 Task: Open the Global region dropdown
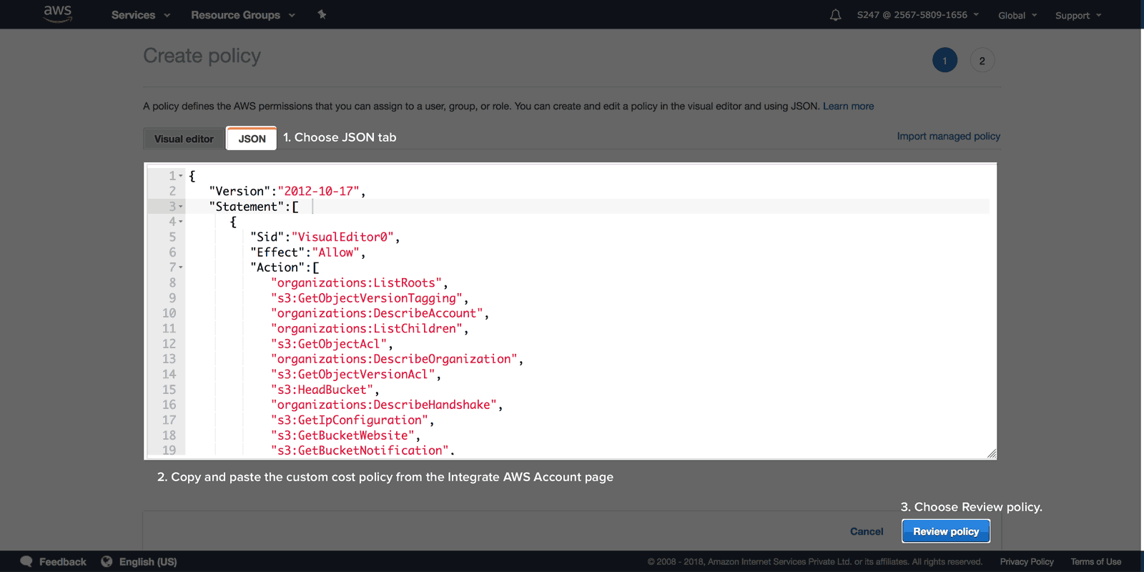point(1017,15)
